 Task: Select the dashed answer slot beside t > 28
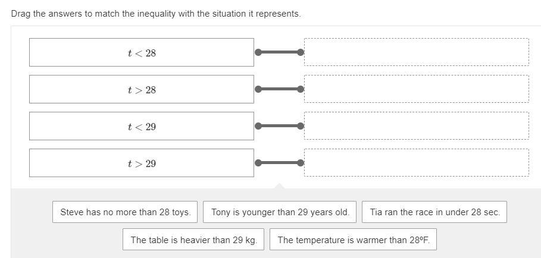tap(416, 89)
